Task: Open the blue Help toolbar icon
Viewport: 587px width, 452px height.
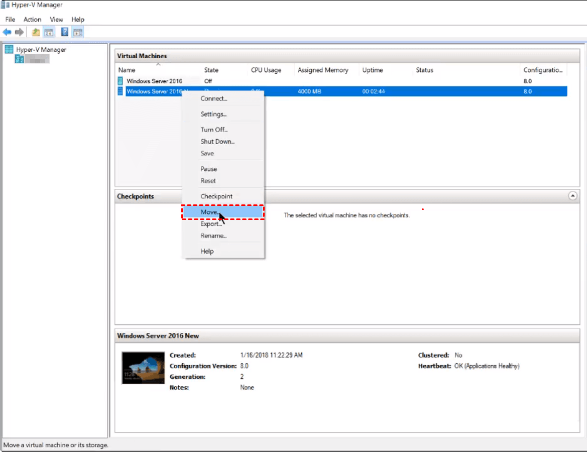Action: [65, 32]
